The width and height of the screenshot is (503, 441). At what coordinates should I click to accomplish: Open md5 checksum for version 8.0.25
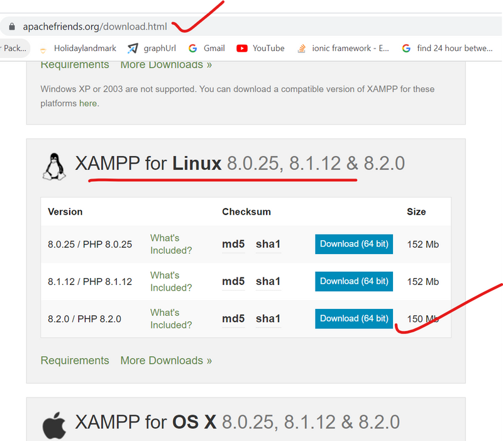[233, 244]
